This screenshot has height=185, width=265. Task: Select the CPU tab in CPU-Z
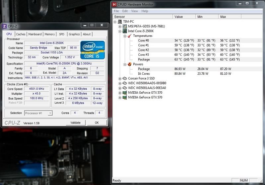9,34
